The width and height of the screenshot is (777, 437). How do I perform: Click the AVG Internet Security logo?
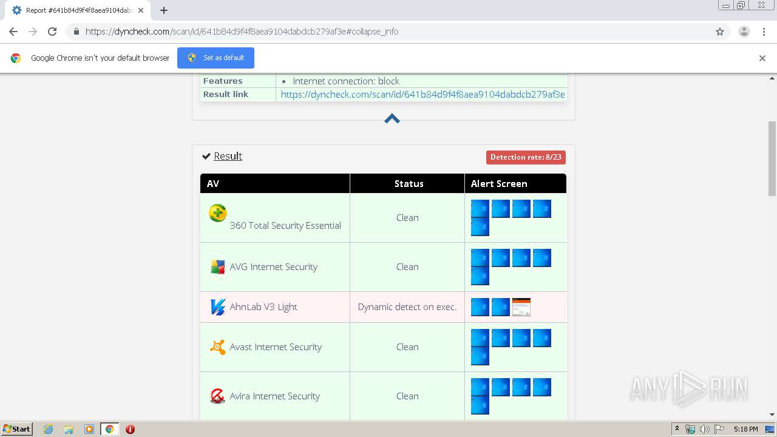point(218,267)
